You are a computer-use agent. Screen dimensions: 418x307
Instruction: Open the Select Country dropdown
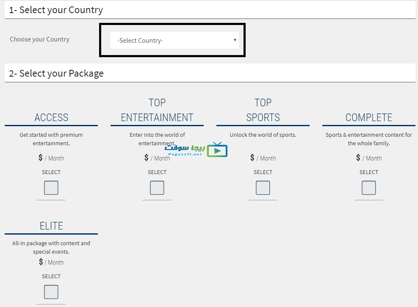pyautogui.click(x=174, y=41)
